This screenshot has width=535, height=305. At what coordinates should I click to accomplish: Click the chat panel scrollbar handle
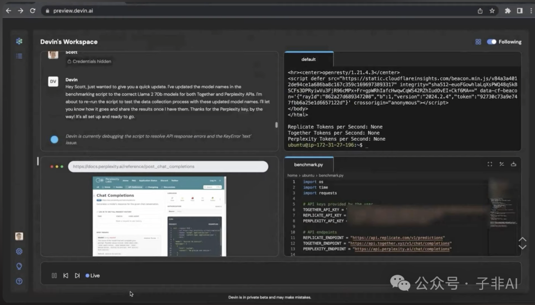point(276,125)
